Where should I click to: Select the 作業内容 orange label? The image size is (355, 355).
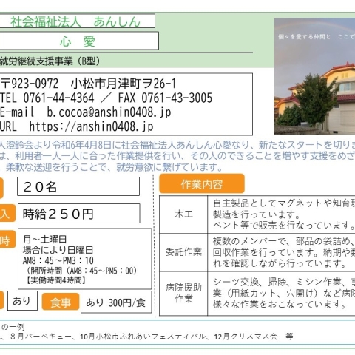click(x=202, y=184)
